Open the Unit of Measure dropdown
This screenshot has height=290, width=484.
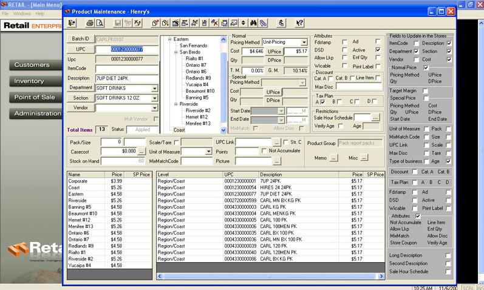pos(209,152)
